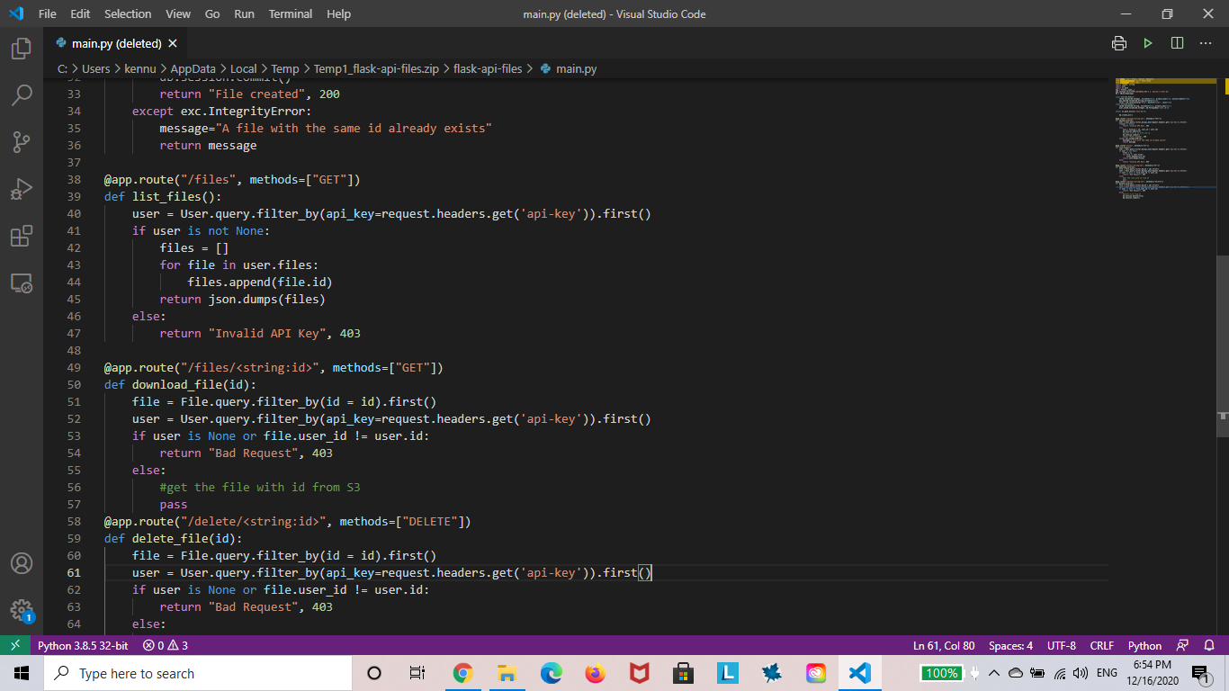Viewport: 1229px width, 691px height.
Task: Launch Google Chrome from the taskbar
Action: (x=462, y=672)
